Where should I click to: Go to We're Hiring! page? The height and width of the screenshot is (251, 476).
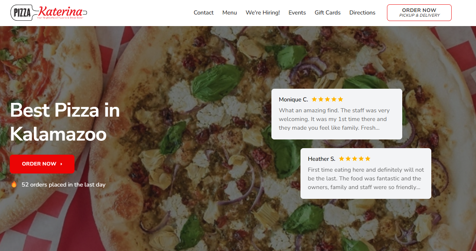coord(263,13)
